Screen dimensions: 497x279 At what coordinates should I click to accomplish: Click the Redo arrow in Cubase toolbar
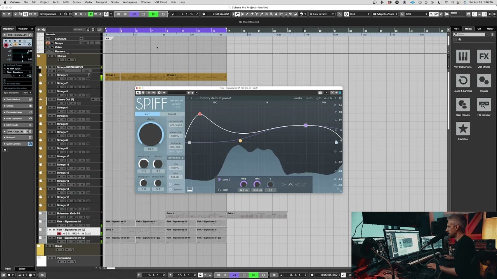click(10, 14)
